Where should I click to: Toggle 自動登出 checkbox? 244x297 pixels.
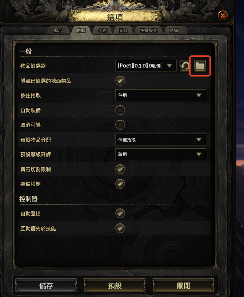pyautogui.click(x=120, y=214)
